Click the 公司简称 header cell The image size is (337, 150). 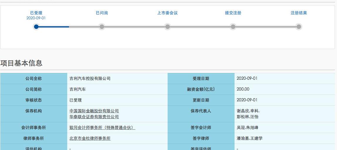pos(33,89)
